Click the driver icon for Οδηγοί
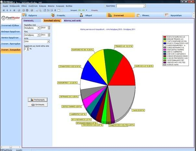Viewport: 196px width, 151px height. click(x=81, y=15)
